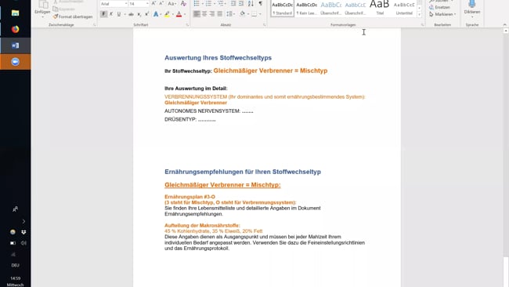The height and width of the screenshot is (287, 509).
Task: Open line spacing options
Action: (x=230, y=14)
